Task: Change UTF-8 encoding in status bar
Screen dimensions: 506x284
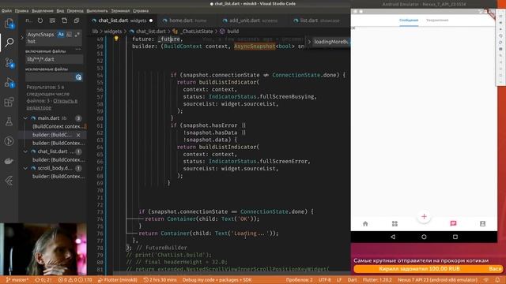Action: pos(324,280)
